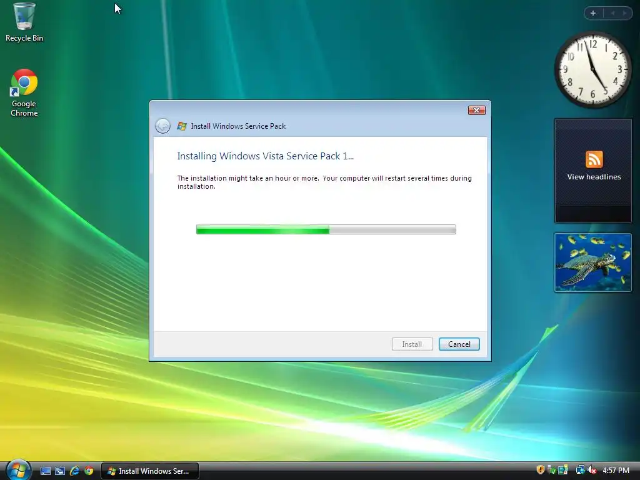The height and width of the screenshot is (480, 640).
Task: Click the 'Install Windows Service Pack' title text
Action: pyautogui.click(x=238, y=126)
